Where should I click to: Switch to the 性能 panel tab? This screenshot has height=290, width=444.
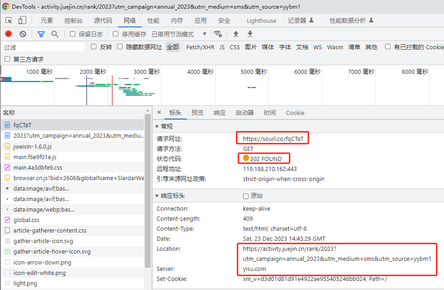[x=153, y=21]
